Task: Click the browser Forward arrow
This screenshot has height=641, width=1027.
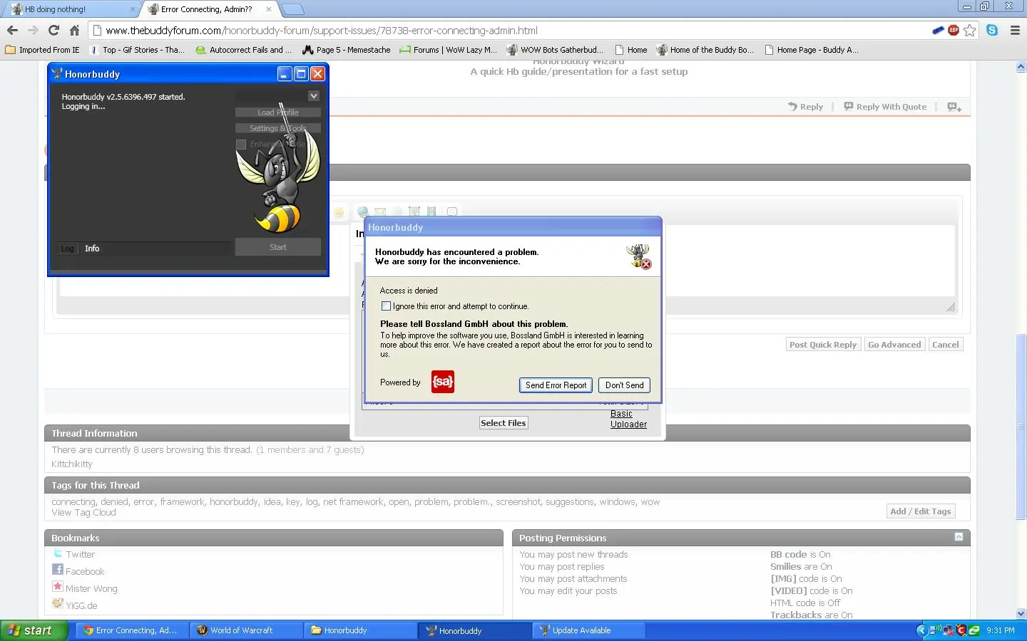Action: pyautogui.click(x=33, y=31)
